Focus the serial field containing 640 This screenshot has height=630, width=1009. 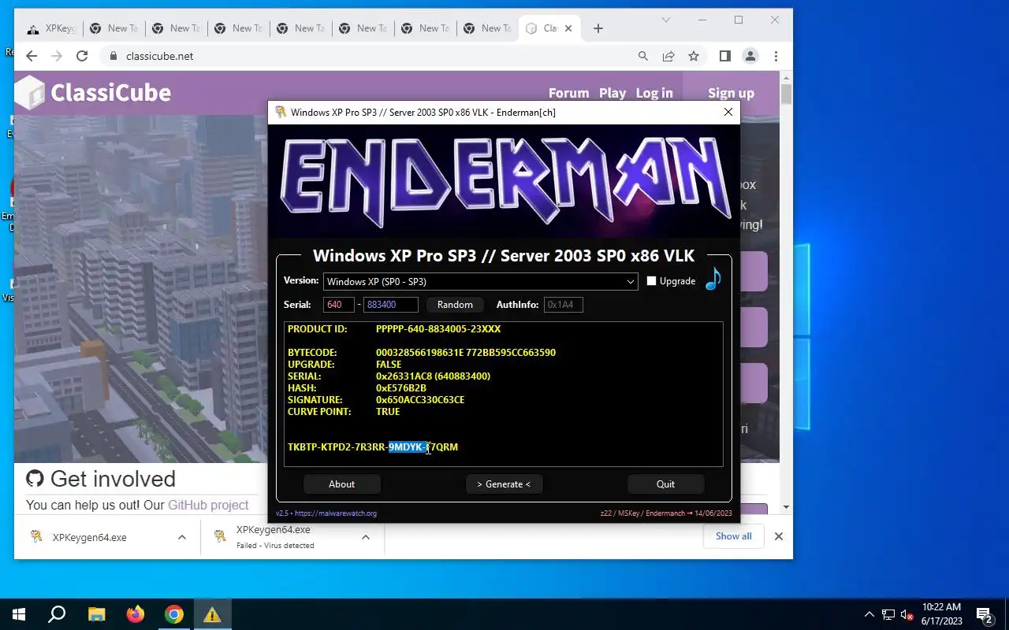338,305
